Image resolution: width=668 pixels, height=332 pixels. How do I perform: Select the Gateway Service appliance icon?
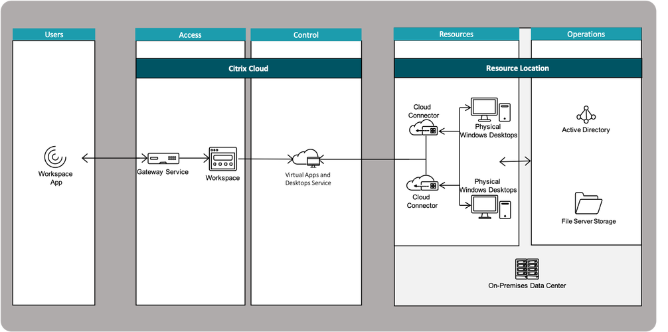point(163,159)
